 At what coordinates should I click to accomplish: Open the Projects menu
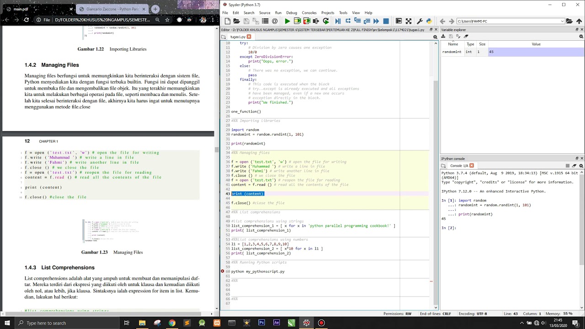(328, 13)
